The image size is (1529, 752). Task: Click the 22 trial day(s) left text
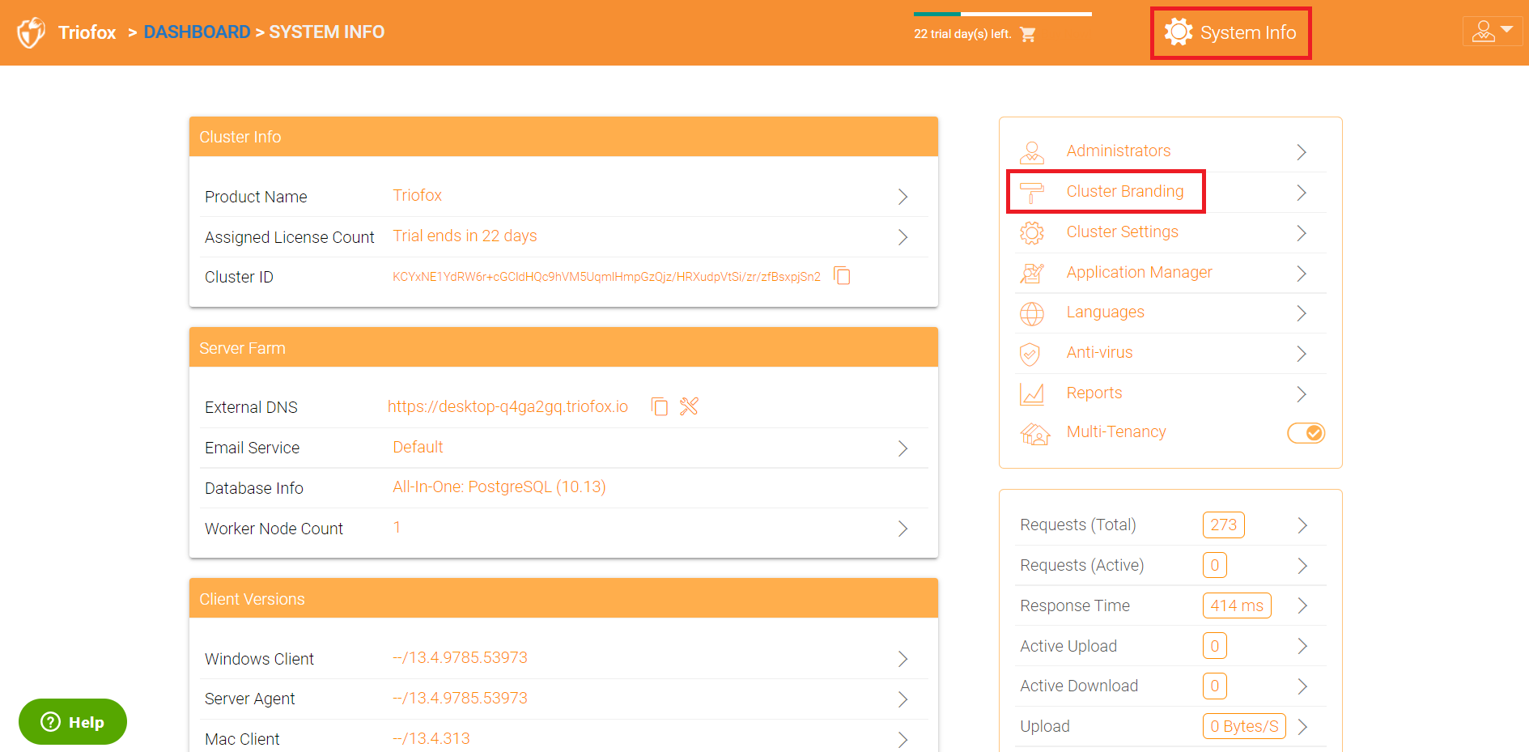pos(962,34)
